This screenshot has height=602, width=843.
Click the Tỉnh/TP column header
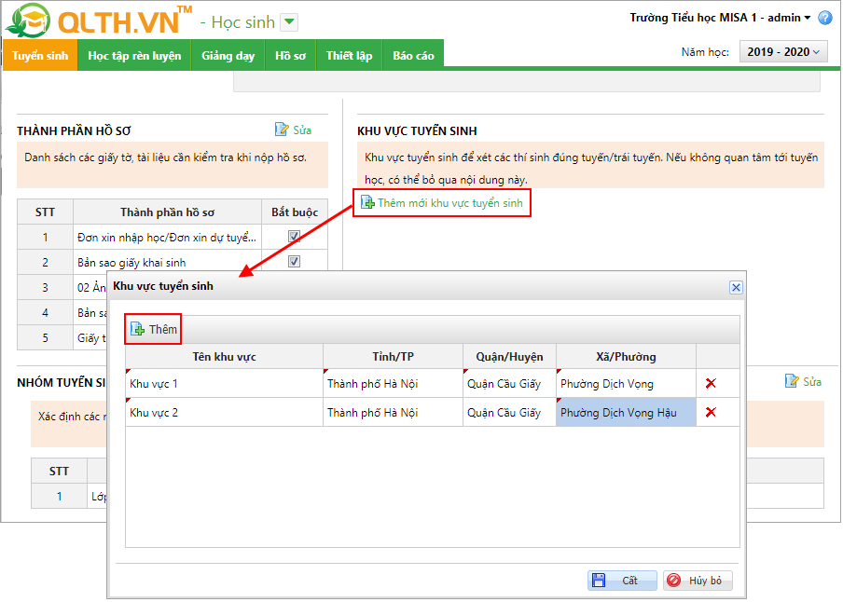point(393,356)
